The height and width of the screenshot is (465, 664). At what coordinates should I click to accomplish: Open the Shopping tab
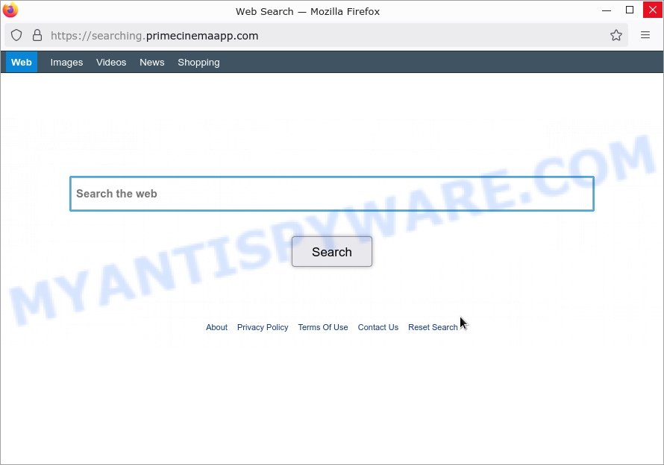[x=198, y=63]
